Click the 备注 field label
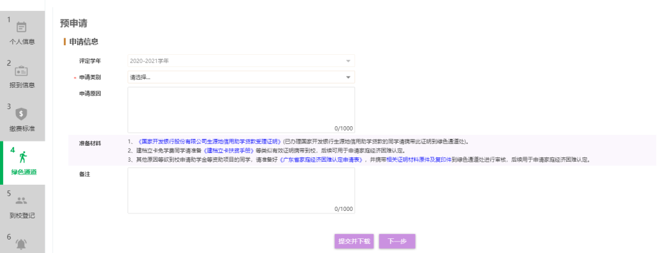 pos(84,174)
